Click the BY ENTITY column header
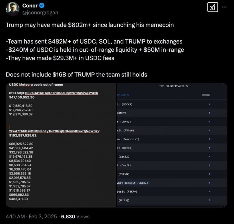 124,95
